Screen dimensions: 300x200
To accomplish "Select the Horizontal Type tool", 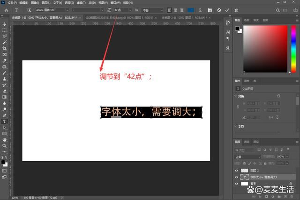I will point(5,121).
